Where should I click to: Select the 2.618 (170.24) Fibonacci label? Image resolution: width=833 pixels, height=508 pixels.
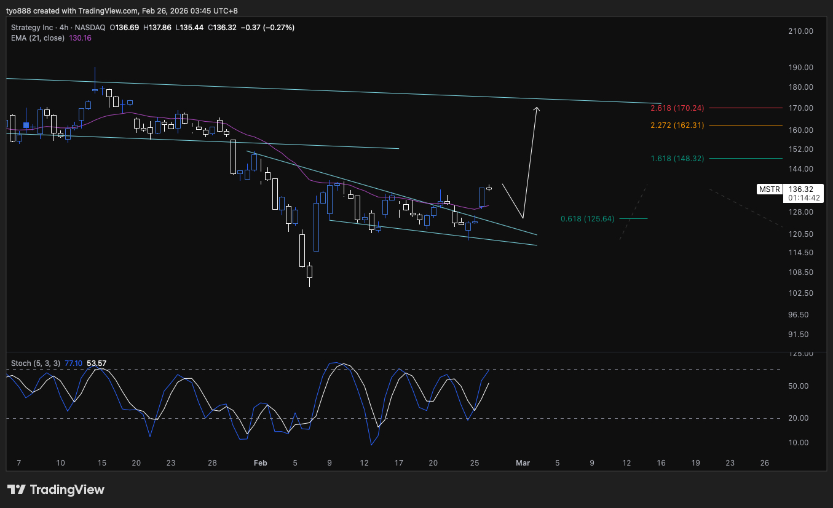tap(677, 108)
